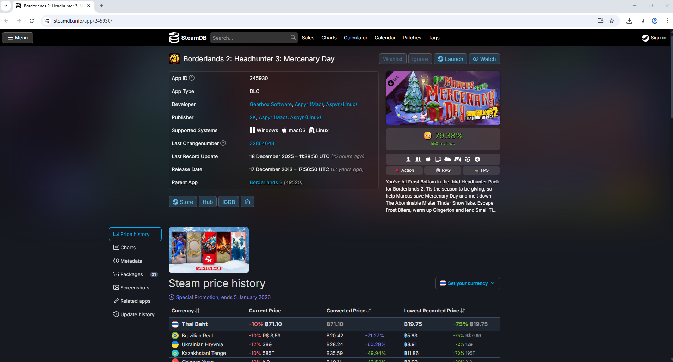Screen dimensions: 673x362
Task: Click the multi-player feature icon
Action: [418, 159]
